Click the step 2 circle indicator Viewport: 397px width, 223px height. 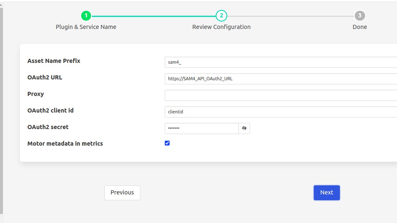pos(221,16)
